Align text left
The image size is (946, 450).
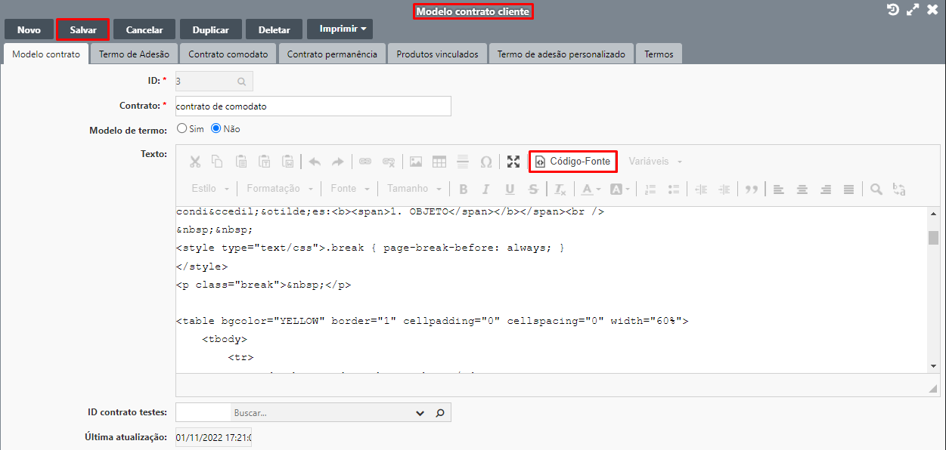pyautogui.click(x=779, y=189)
